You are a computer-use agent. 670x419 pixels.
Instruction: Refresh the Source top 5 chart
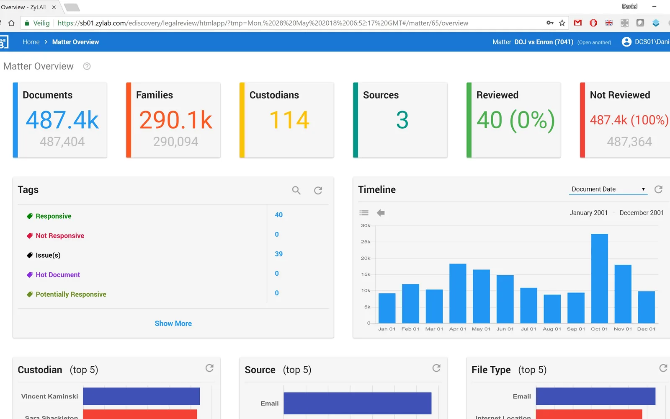point(436,368)
